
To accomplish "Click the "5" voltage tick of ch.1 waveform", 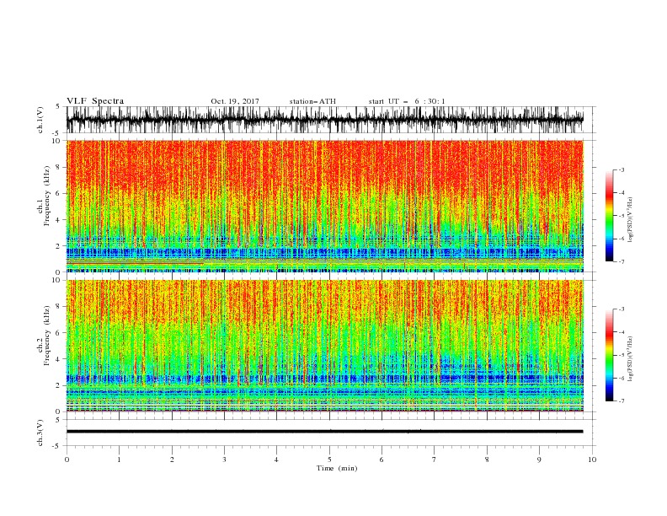I will point(58,107).
